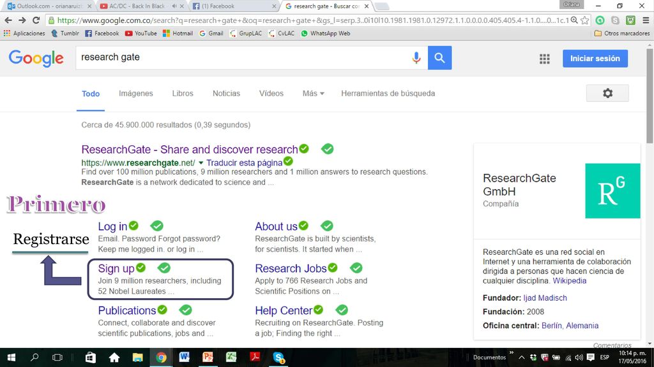
Task: Open Aplicaciones apps shortcut
Action: [24, 33]
